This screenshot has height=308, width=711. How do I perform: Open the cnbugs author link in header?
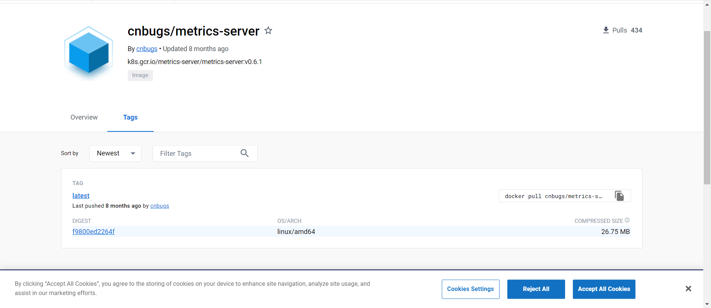coord(147,49)
